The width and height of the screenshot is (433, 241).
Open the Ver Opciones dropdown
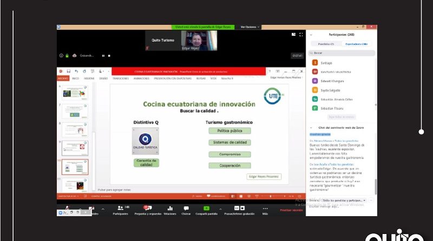click(x=250, y=27)
